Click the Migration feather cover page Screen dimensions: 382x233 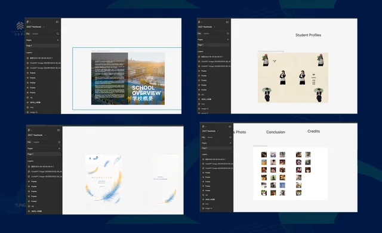click(x=104, y=180)
